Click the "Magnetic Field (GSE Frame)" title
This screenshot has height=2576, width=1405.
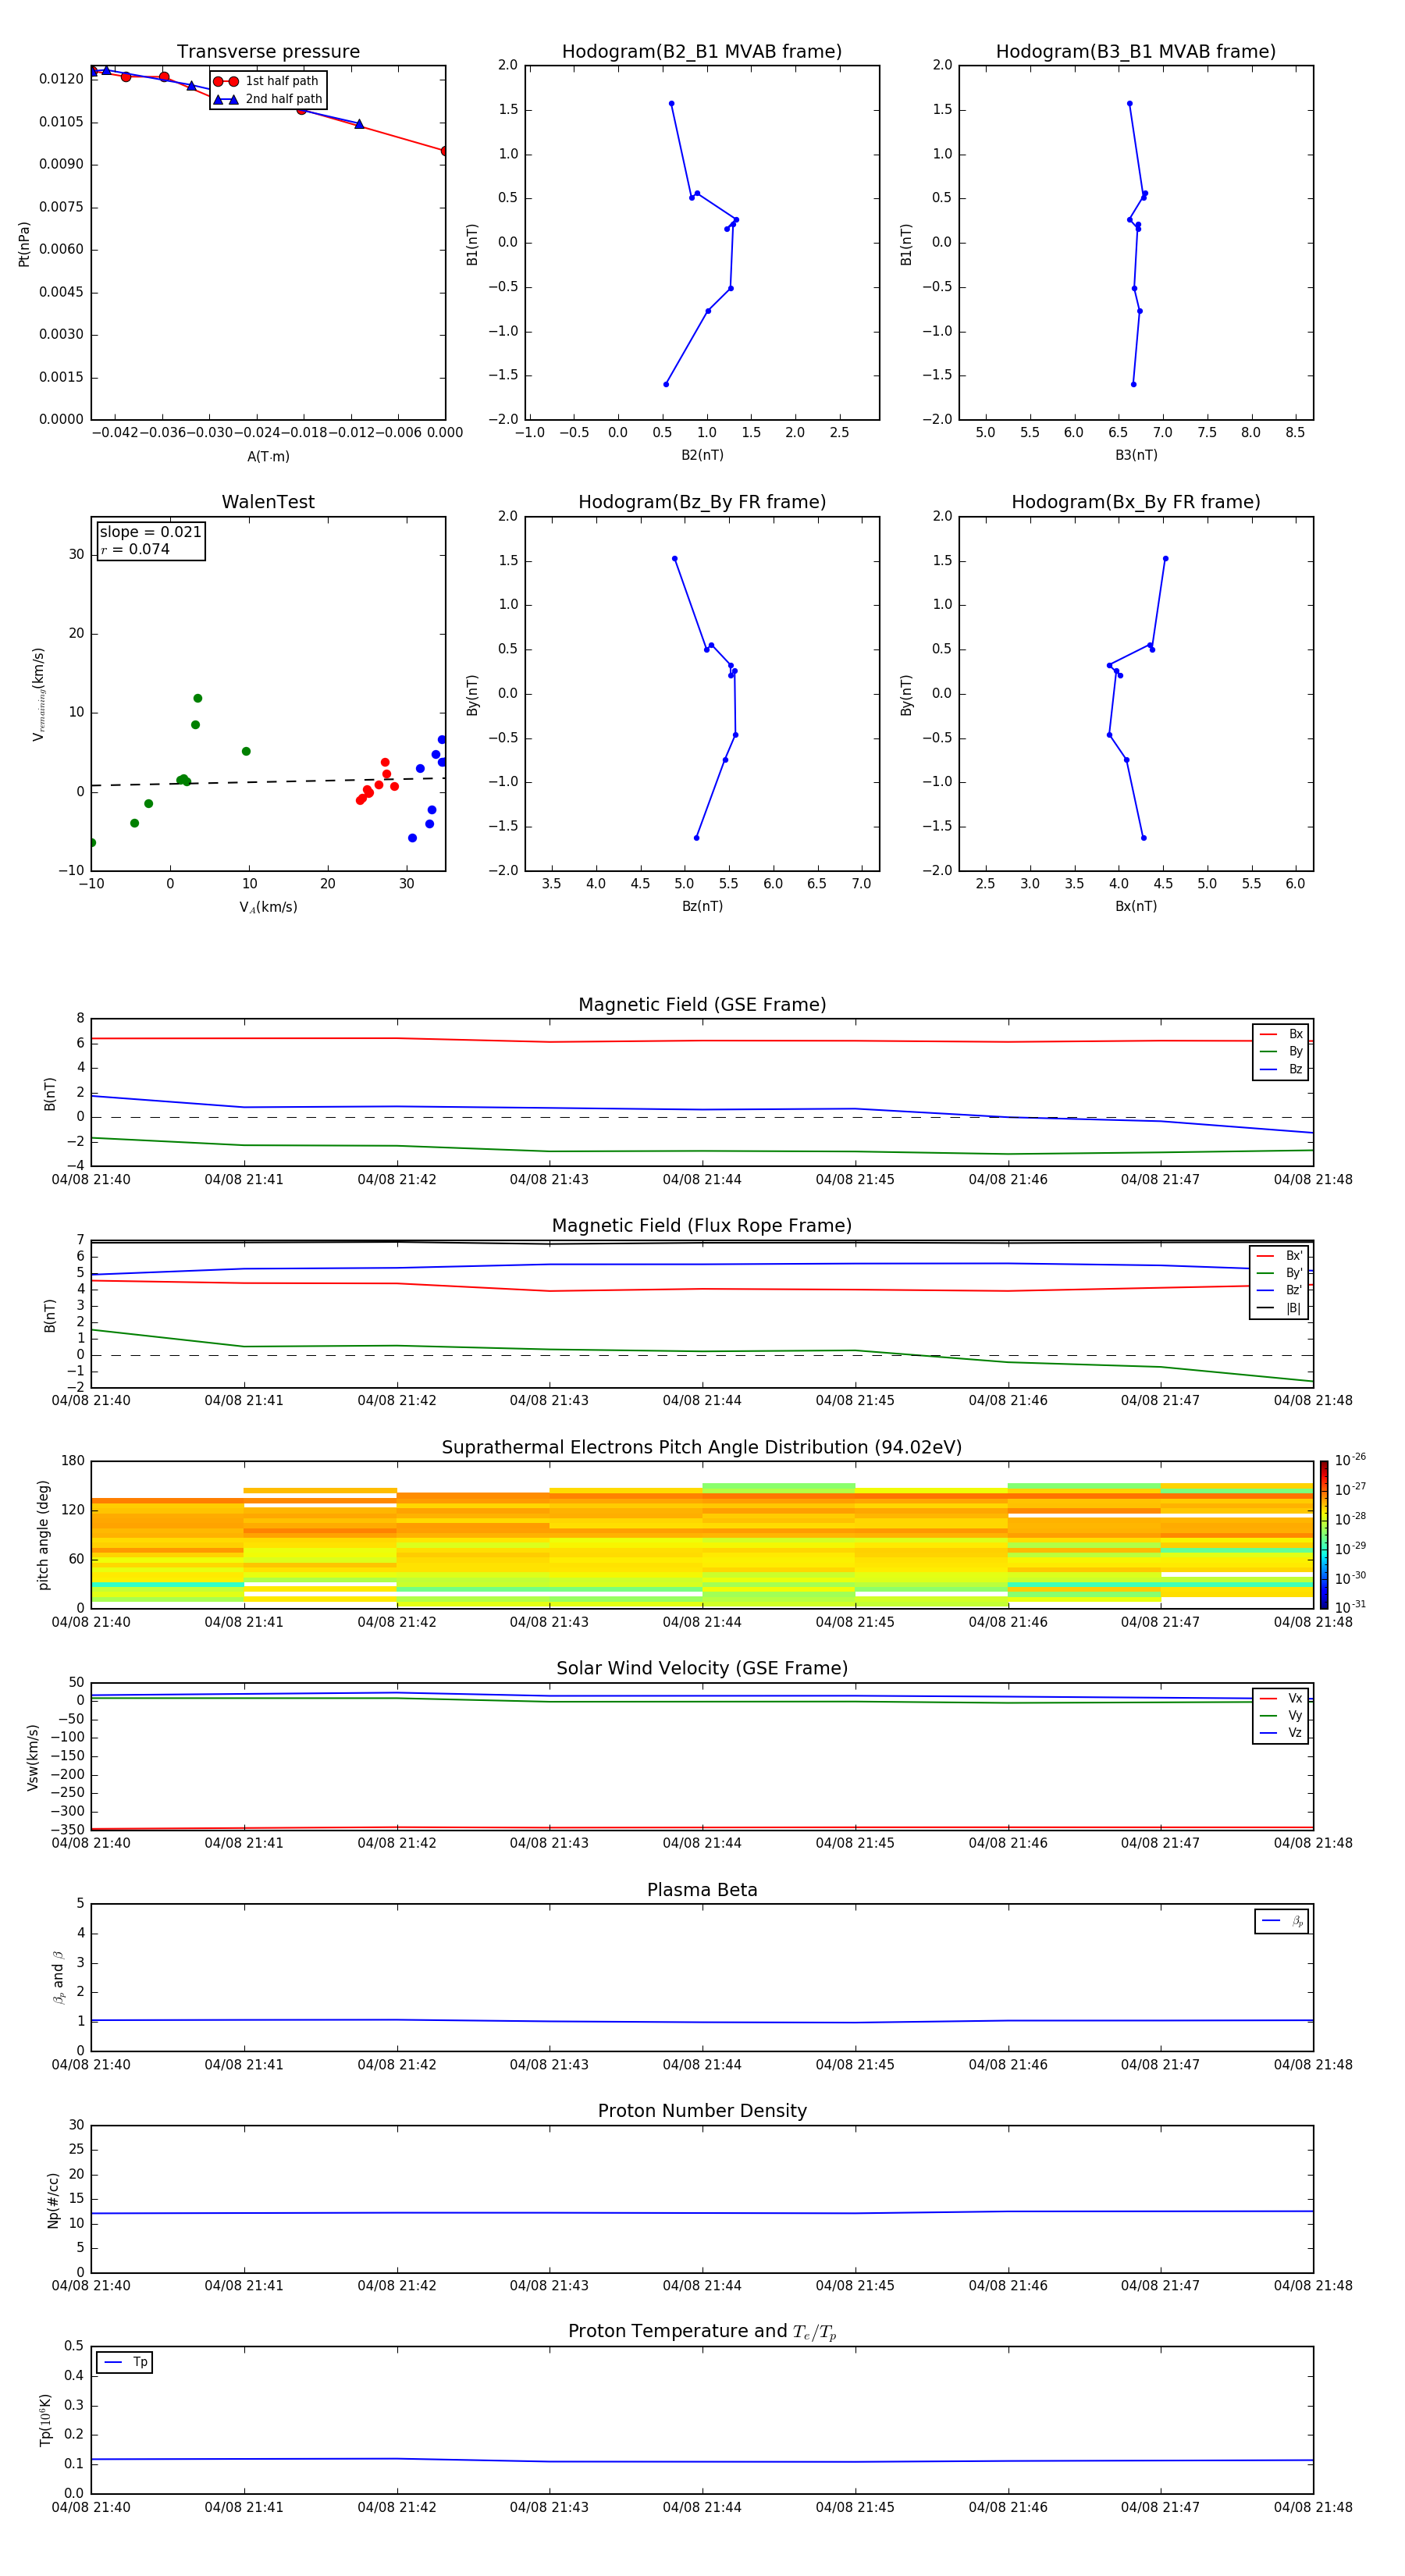[702, 1005]
